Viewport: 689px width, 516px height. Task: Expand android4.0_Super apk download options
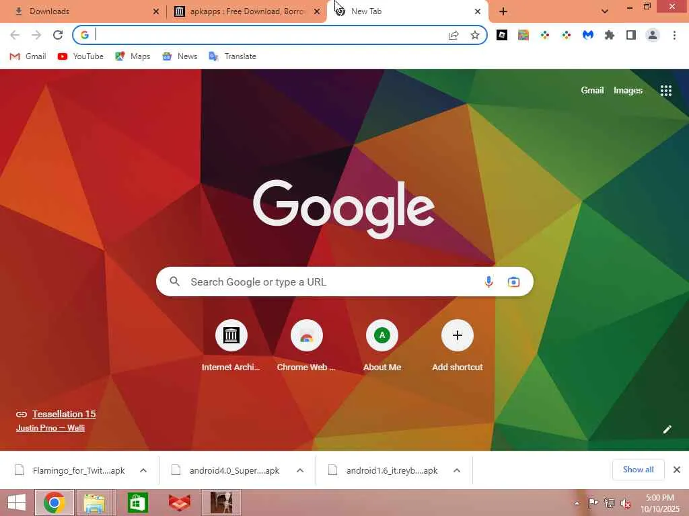tap(300, 470)
